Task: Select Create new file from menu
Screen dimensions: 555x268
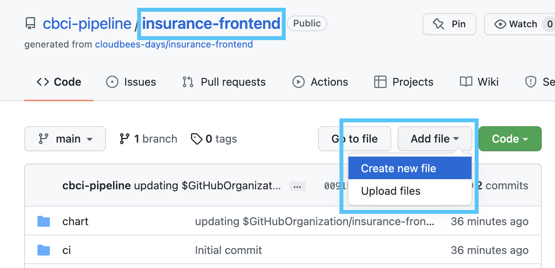Action: coord(410,168)
